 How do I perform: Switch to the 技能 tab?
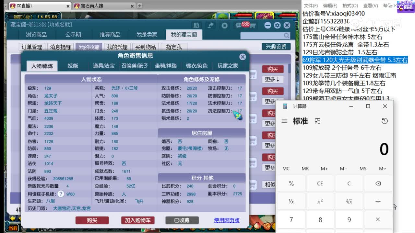[x=73, y=65]
